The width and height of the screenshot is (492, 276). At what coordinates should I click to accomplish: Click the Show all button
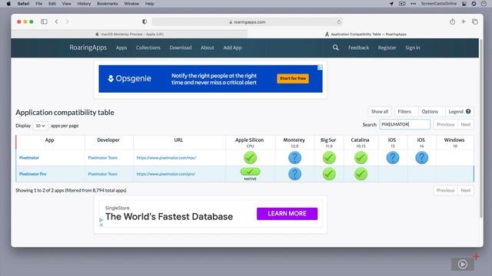pos(380,111)
